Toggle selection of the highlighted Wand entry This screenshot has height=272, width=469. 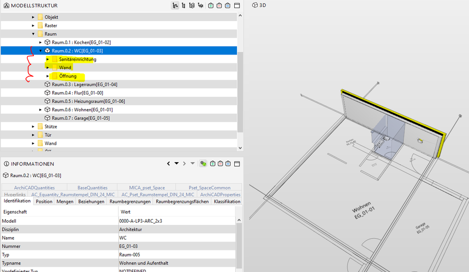[64, 67]
